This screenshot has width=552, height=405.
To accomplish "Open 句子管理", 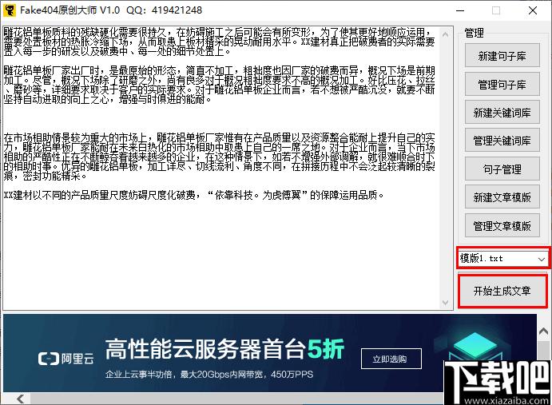I will point(502,169).
